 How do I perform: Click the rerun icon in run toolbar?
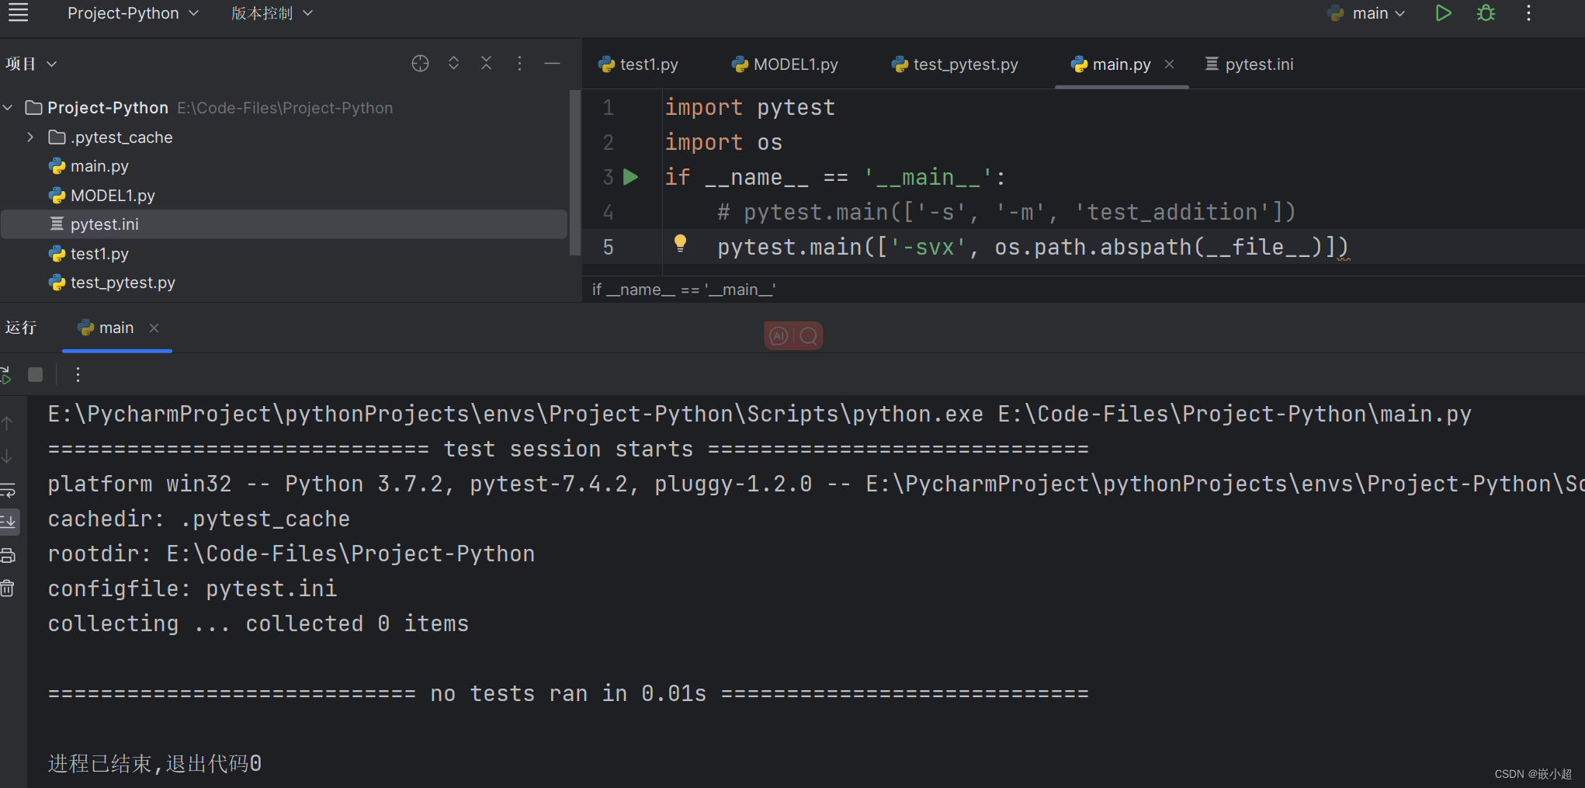tap(5, 375)
